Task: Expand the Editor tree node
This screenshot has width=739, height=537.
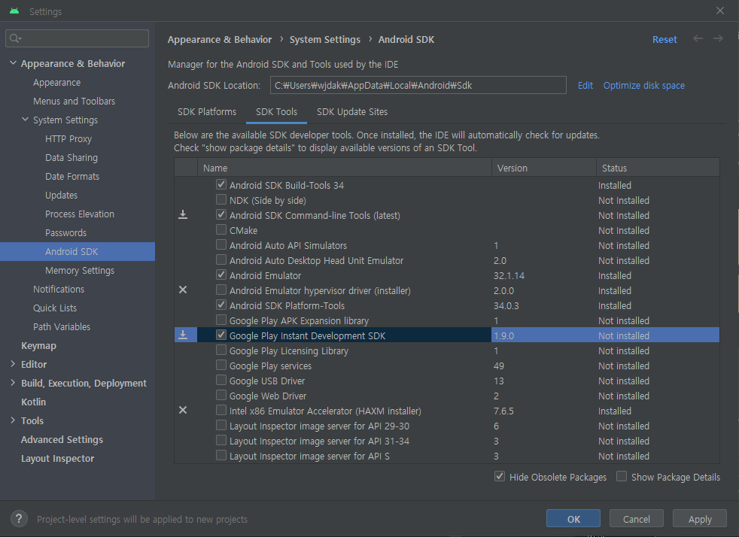Action: click(x=14, y=364)
